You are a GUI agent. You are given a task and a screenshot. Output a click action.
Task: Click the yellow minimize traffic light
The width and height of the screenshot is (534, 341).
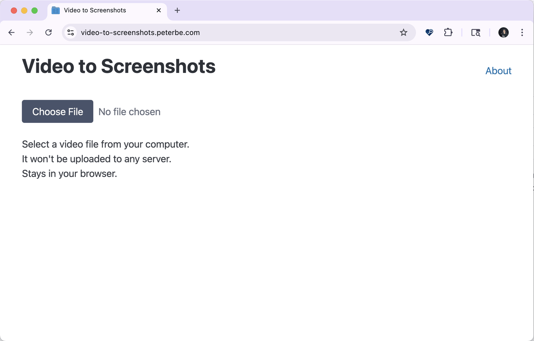pyautogui.click(x=24, y=11)
